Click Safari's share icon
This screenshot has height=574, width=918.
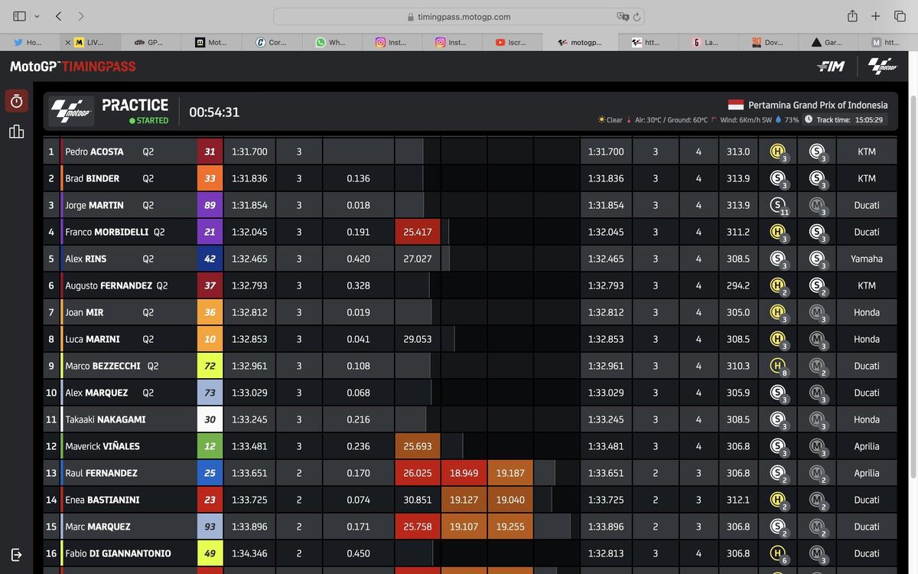point(852,16)
